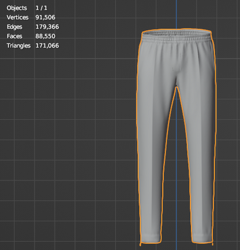Click the Triangles value '171,066'
This screenshot has height=250, width=240.
click(x=47, y=46)
